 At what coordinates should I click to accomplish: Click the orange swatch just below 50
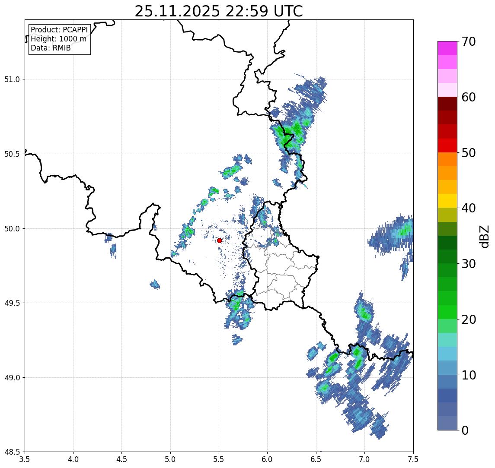click(x=447, y=159)
